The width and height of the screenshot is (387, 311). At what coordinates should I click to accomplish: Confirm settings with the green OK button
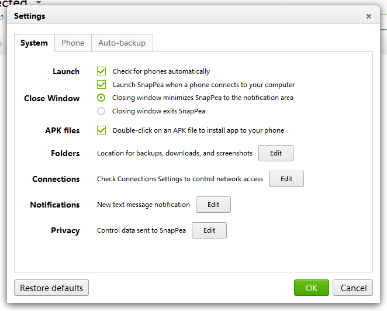click(x=312, y=288)
